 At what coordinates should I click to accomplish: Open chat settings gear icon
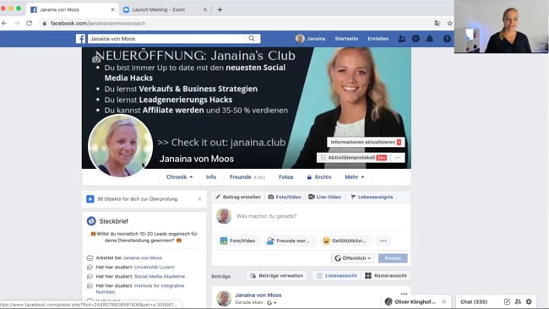tap(529, 301)
